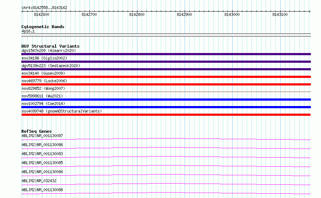
Task: Click ruler tick label 8142600
Action: (x=41, y=14)
